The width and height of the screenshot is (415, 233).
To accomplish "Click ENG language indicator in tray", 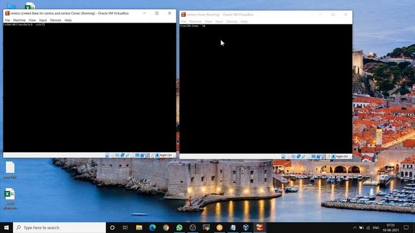I will point(376,228).
